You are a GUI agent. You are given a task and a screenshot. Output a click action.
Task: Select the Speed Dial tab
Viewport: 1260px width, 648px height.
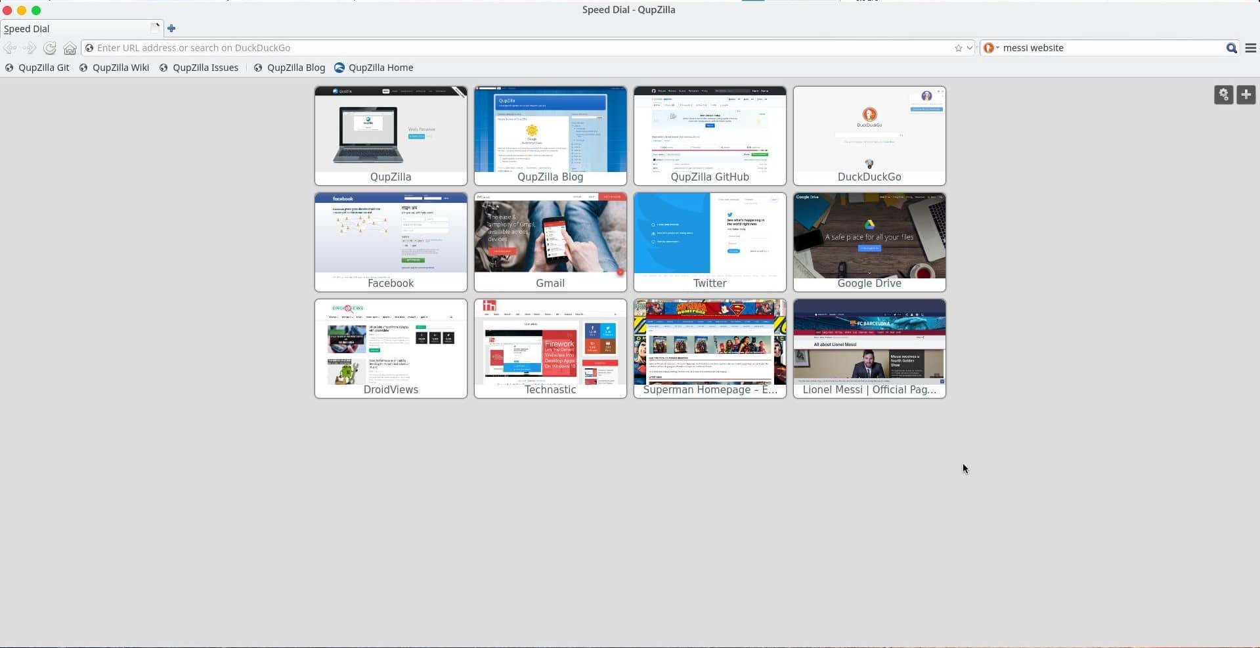[81, 28]
